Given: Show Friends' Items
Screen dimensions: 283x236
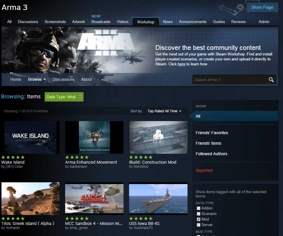Looking at the screenshot, I should pos(208,143).
